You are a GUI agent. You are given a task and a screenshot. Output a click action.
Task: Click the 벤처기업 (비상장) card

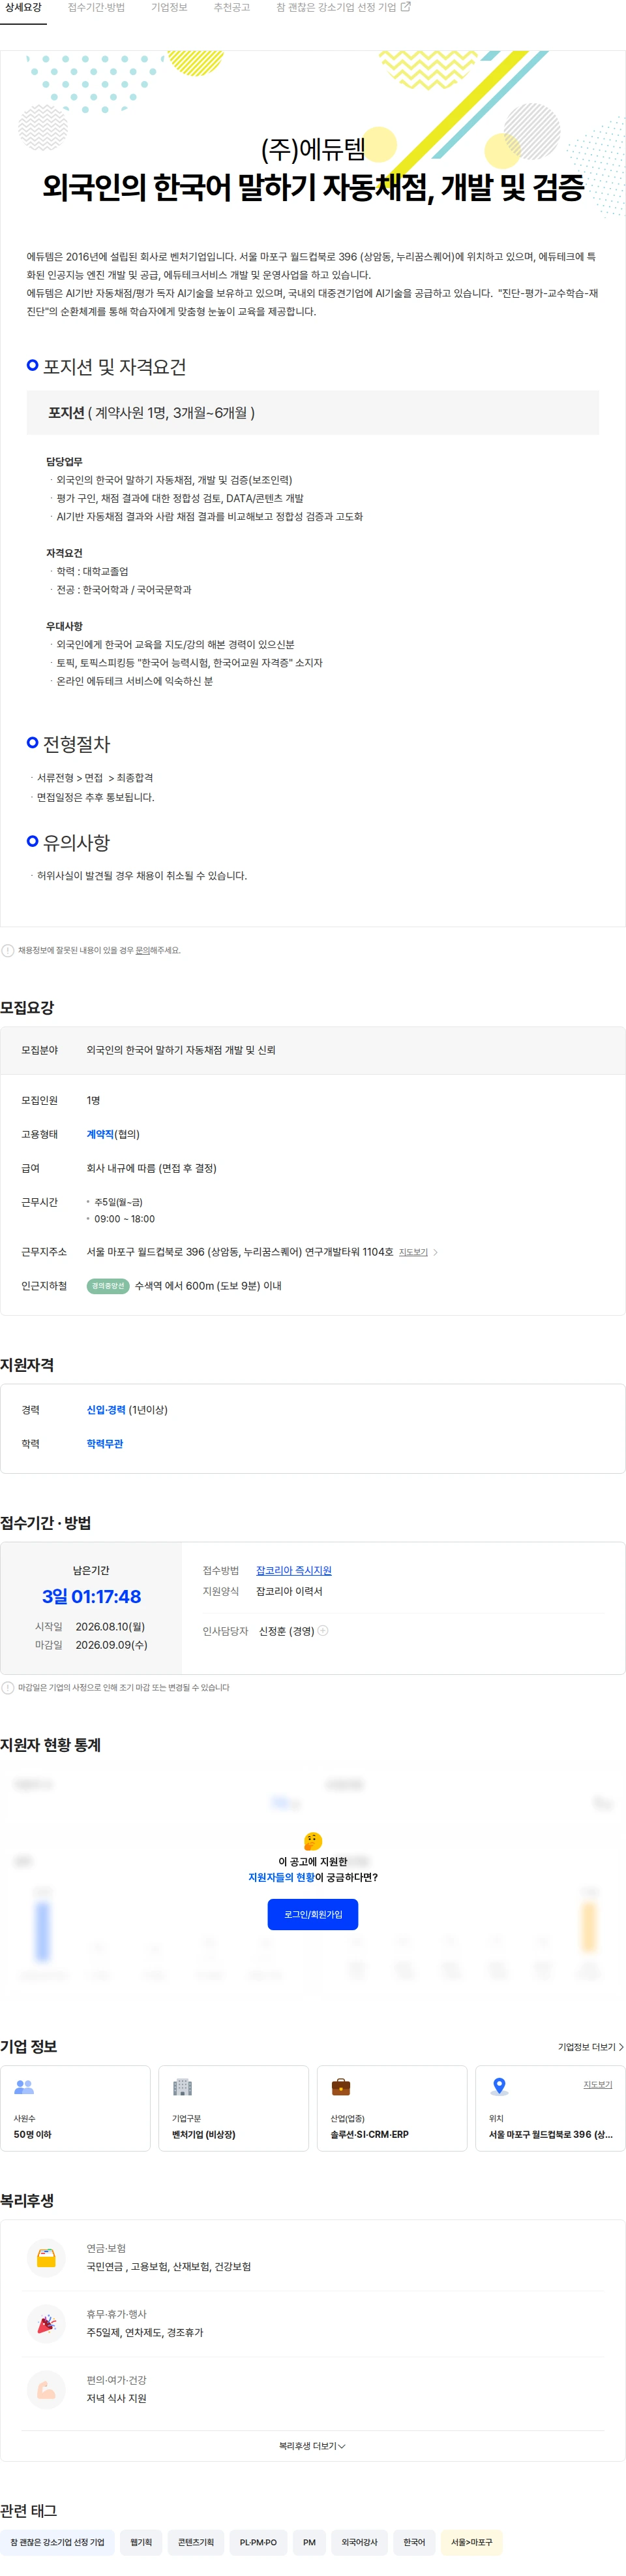click(x=233, y=2108)
